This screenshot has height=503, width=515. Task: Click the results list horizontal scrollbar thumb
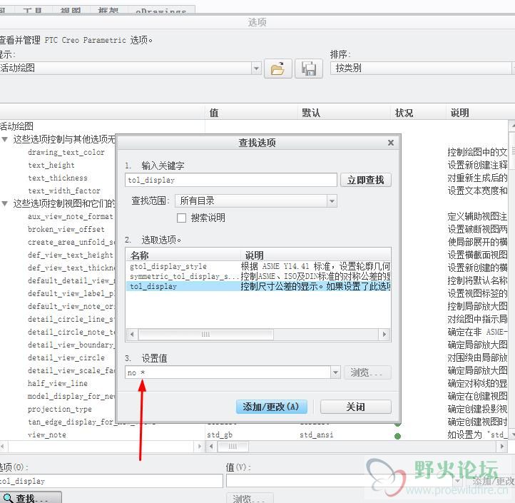206,335
